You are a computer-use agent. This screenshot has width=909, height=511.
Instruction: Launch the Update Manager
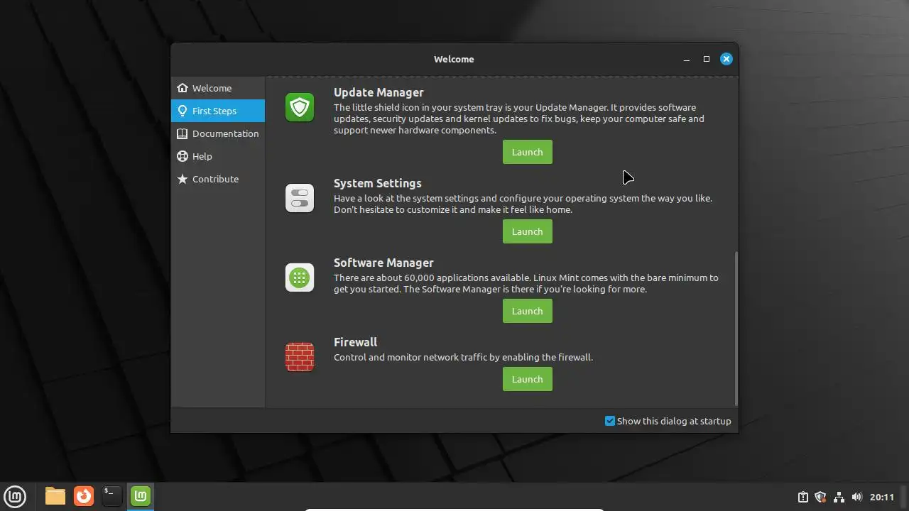coord(528,152)
